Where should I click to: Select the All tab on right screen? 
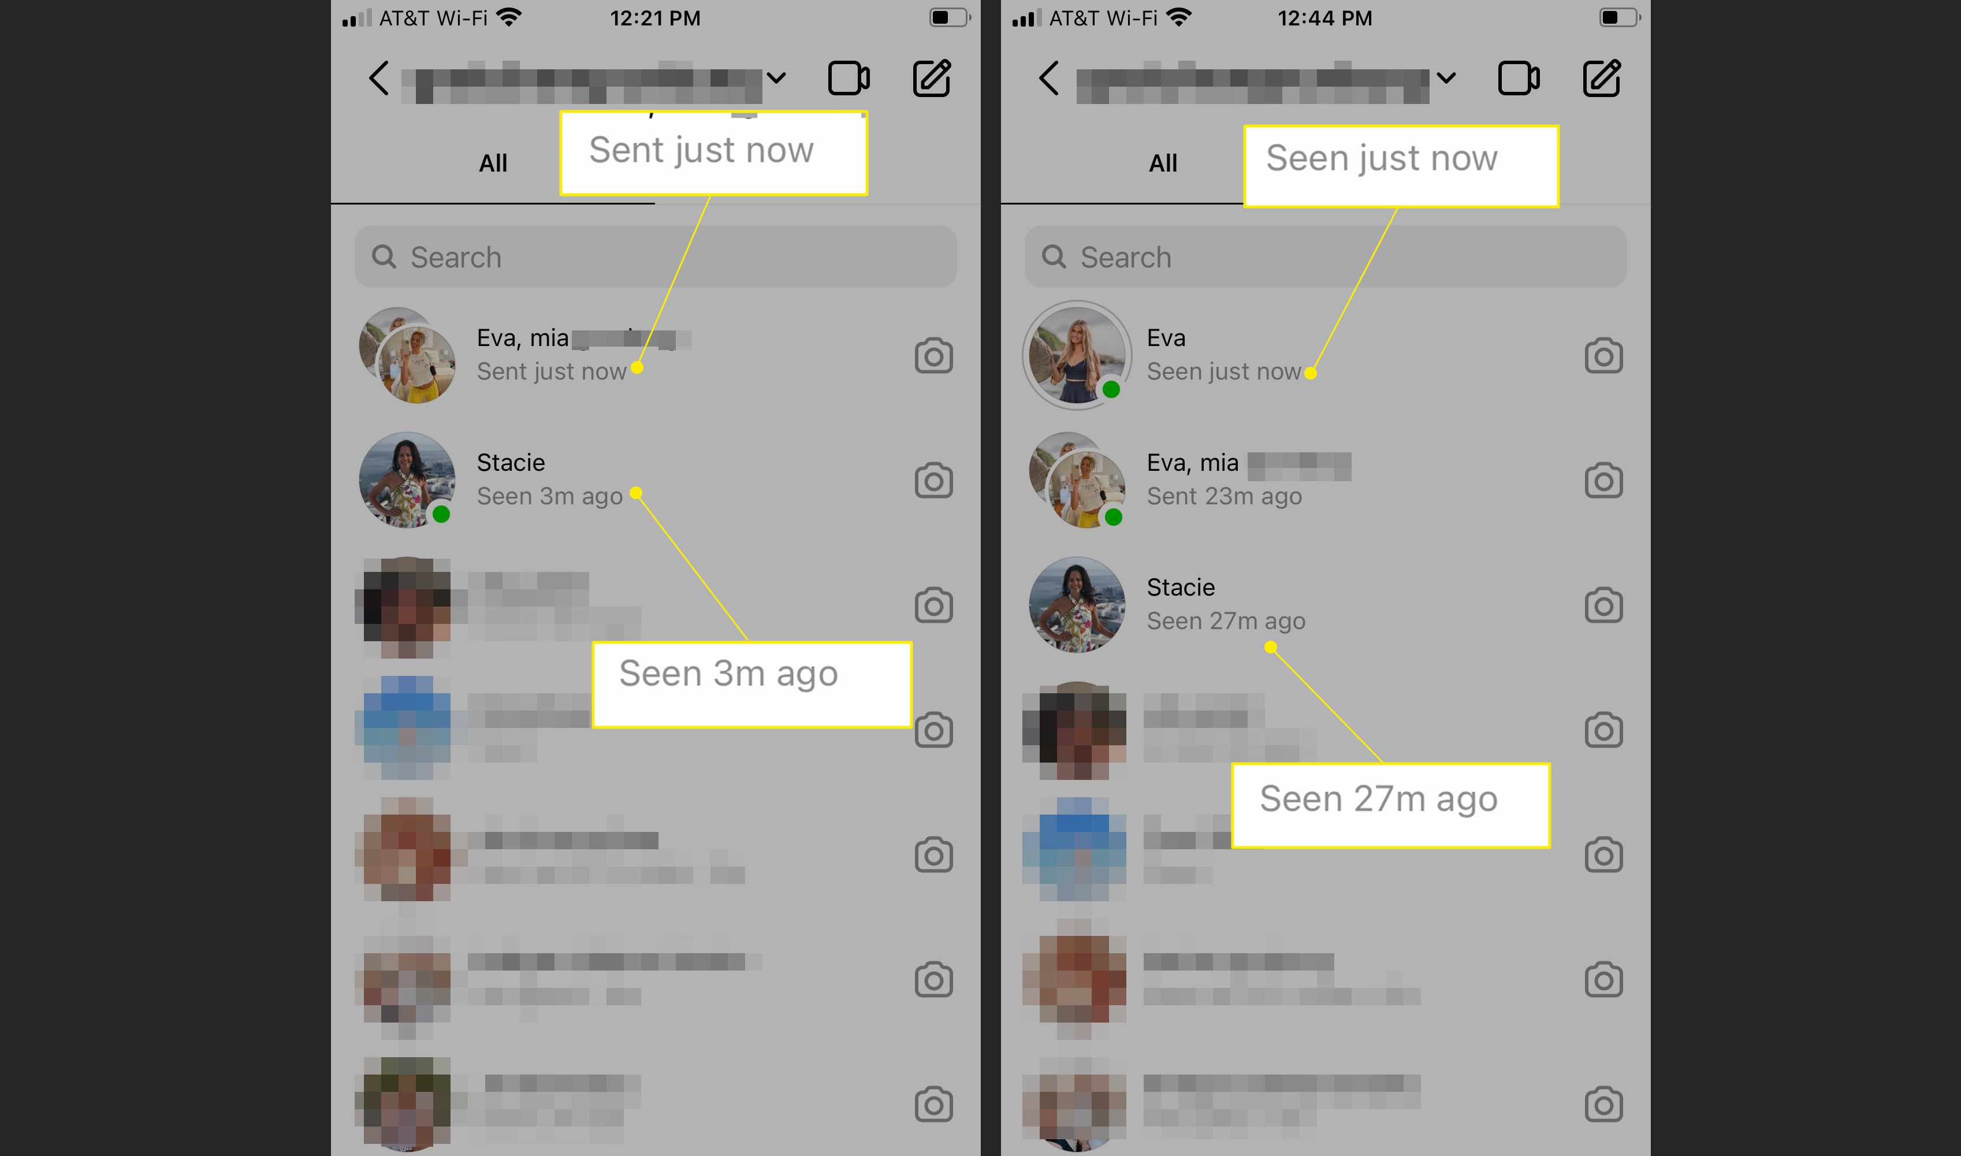(x=1160, y=163)
